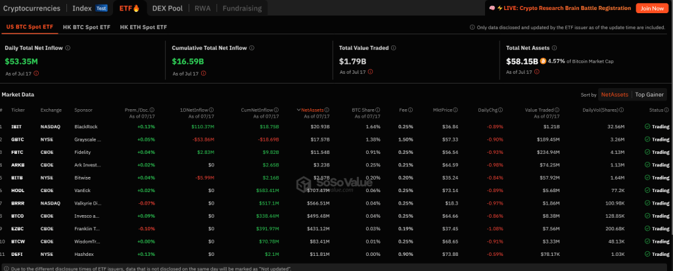Click the Hashdex sponsor cell
Screen dimensions: 673x271
click(82, 255)
